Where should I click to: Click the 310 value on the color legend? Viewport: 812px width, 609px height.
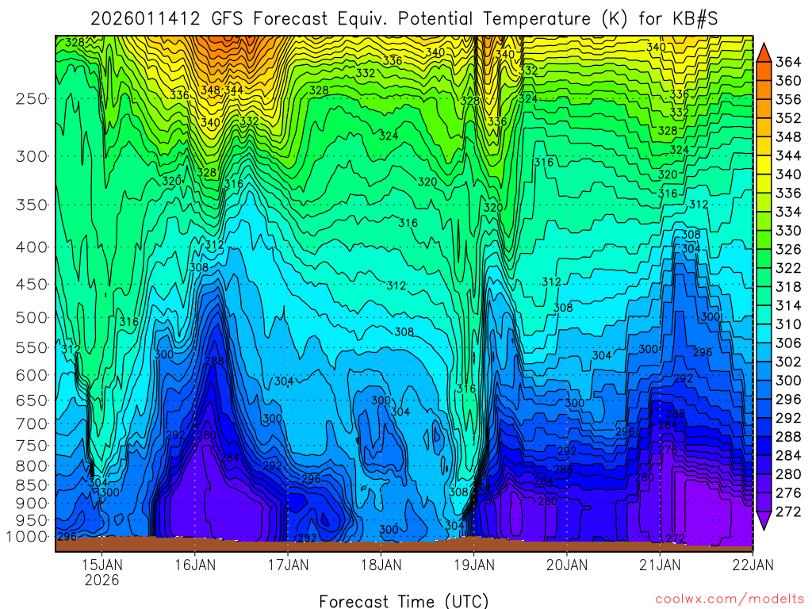pos(788,324)
